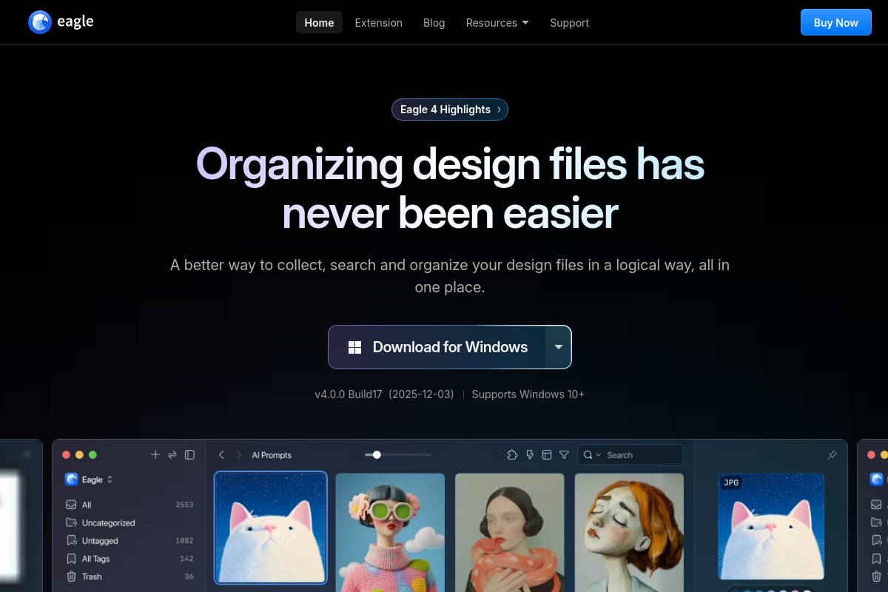Click the yellow minimize dot of app window
This screenshot has height=592, width=888.
[79, 454]
